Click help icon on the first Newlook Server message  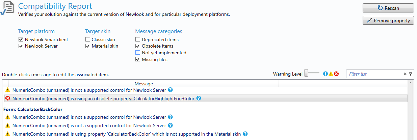click(171, 90)
